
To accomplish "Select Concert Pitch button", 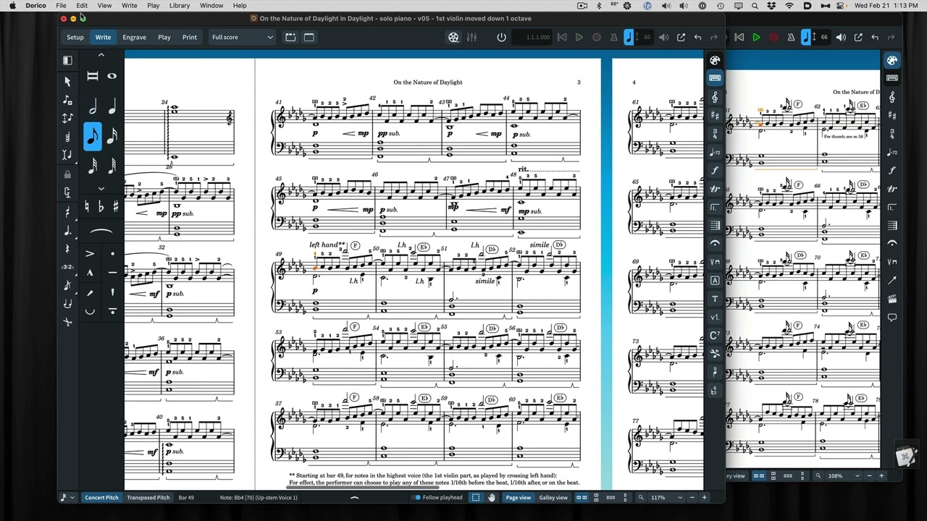I will pos(101,497).
